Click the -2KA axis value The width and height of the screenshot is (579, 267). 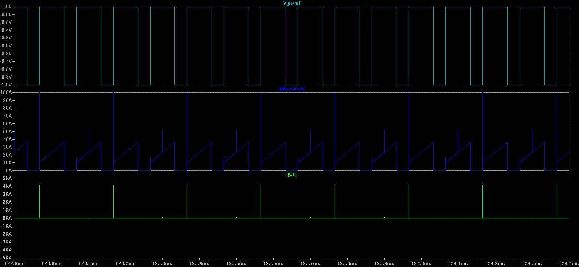[6, 234]
